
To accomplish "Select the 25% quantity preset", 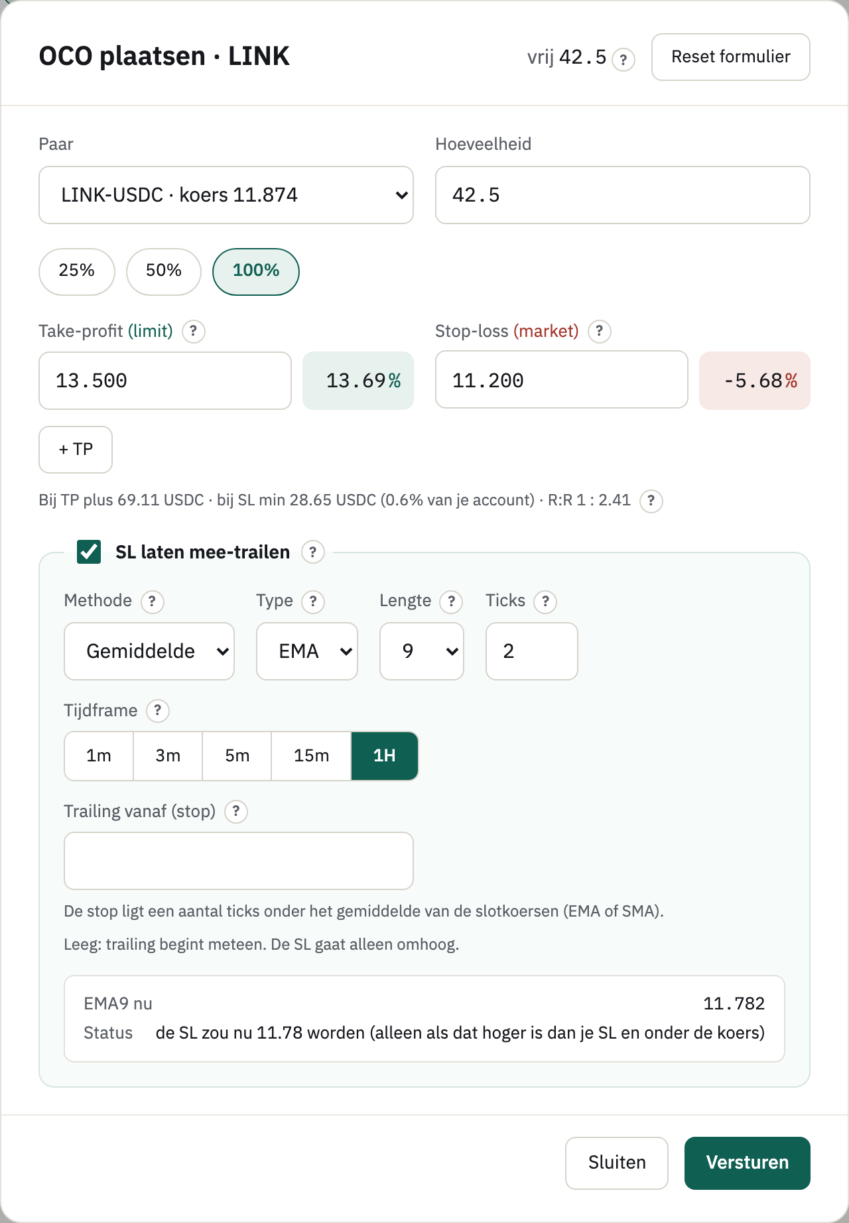I will [x=77, y=271].
